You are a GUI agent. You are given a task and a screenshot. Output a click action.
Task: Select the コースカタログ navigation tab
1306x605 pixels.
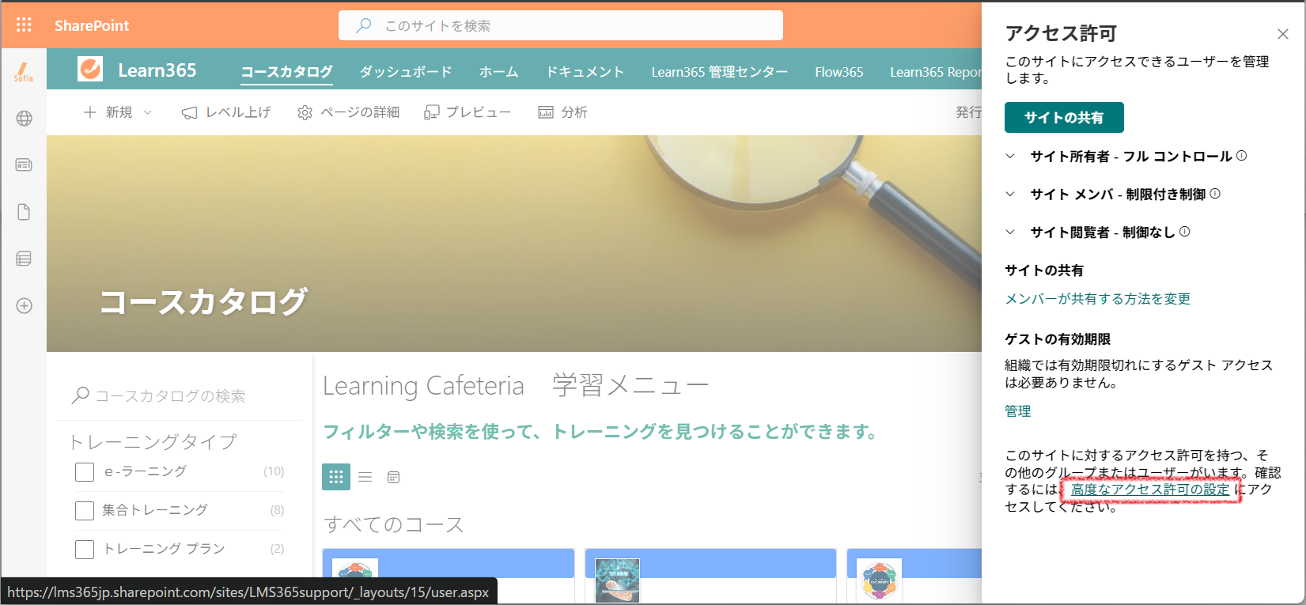(286, 71)
